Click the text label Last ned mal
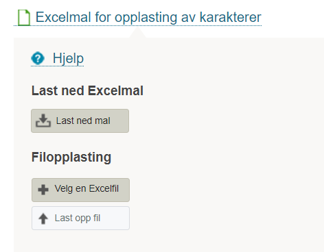This screenshot has width=324, height=252. point(83,121)
